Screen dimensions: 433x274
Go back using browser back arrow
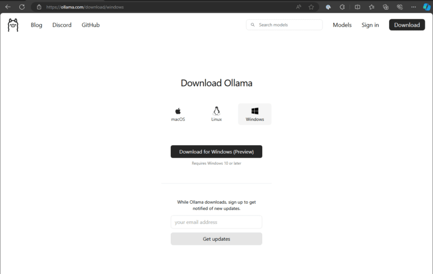[x=8, y=7]
